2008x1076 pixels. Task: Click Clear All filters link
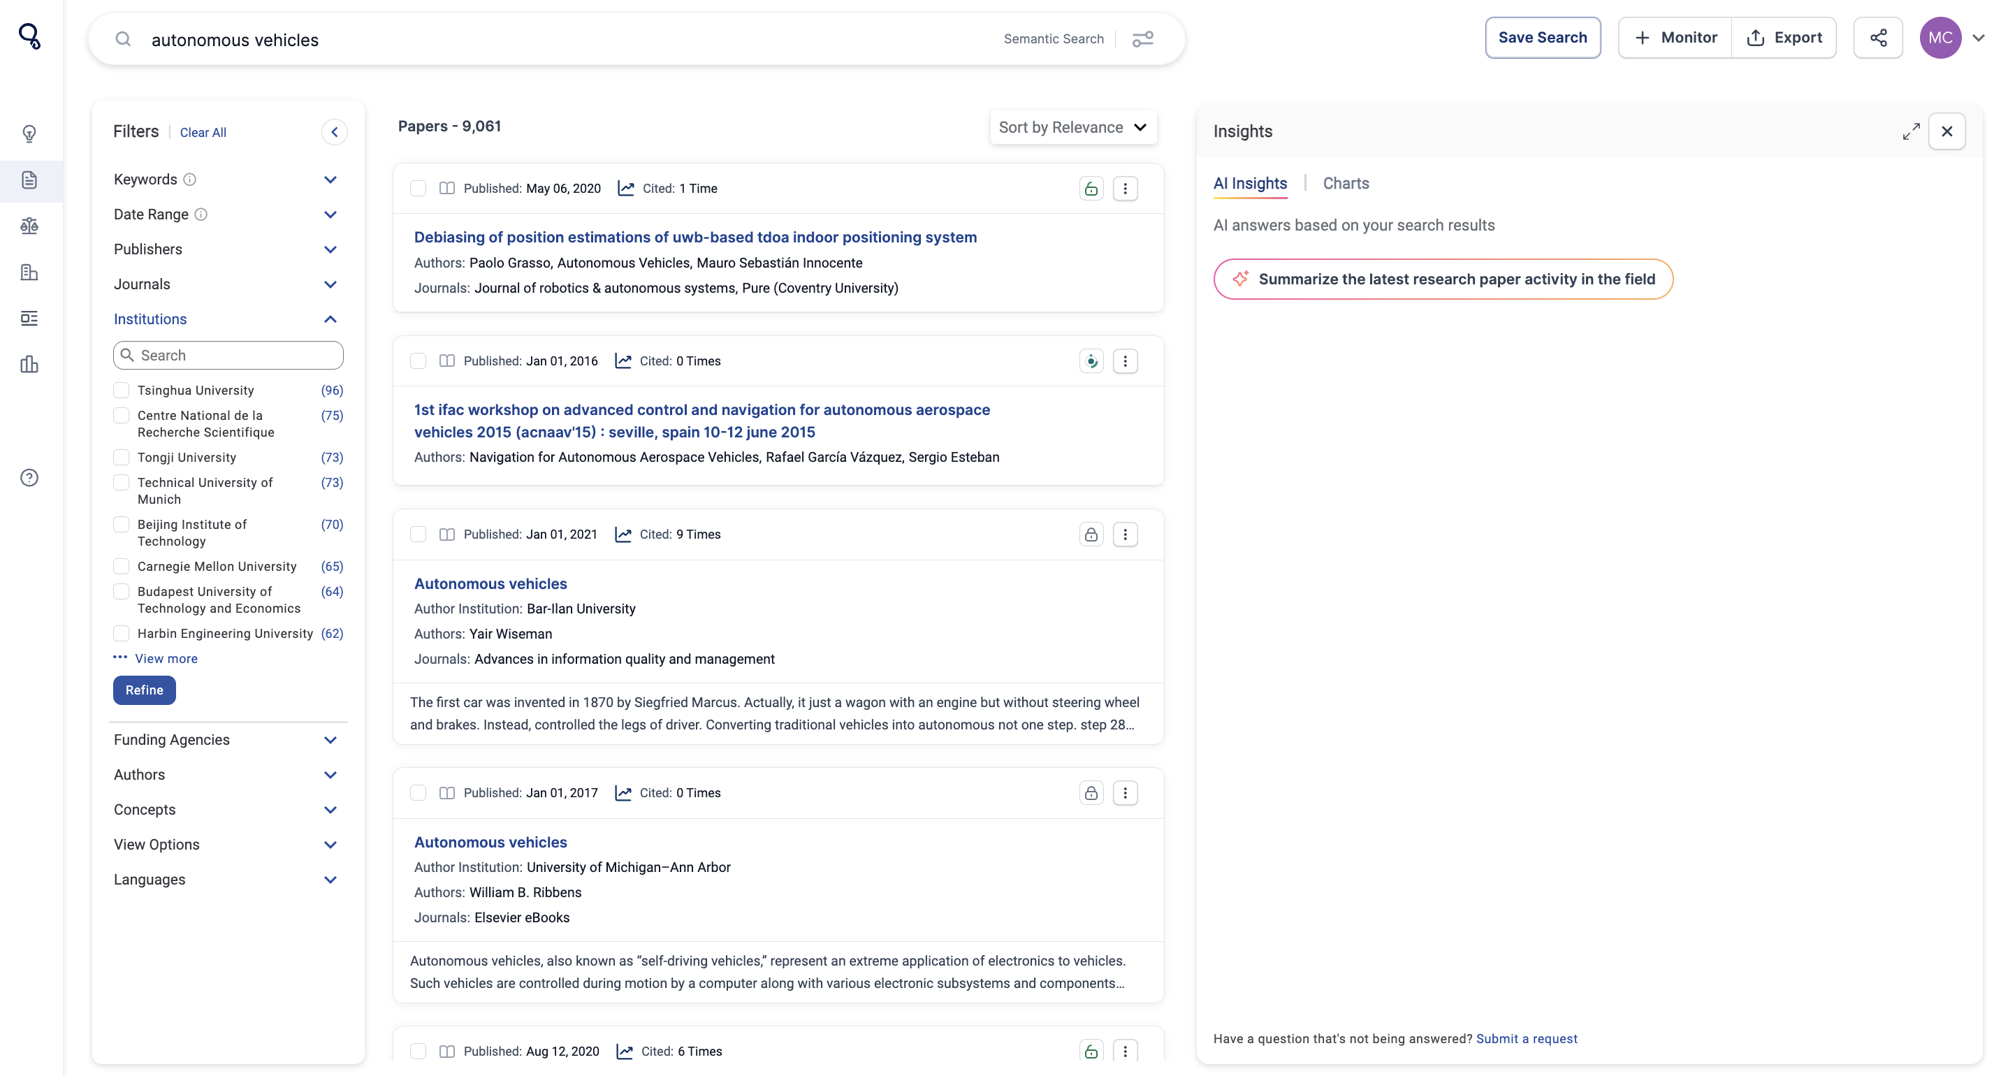coord(203,133)
